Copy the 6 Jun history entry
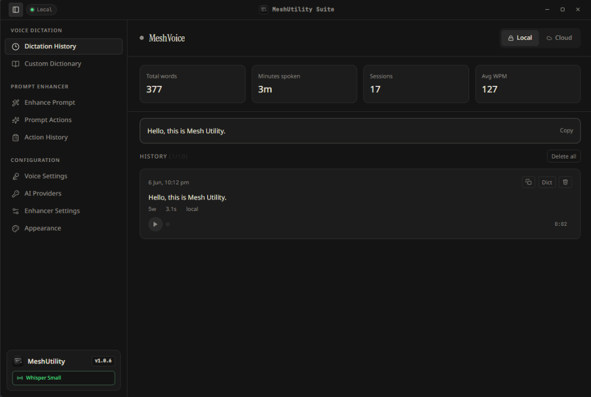 point(529,182)
